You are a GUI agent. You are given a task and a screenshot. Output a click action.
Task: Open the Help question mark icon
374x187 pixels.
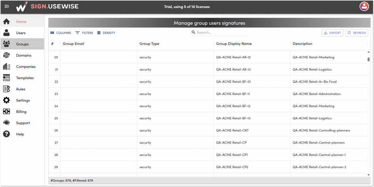7,134
